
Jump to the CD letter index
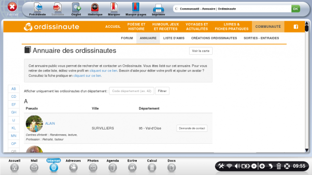pyautogui.click(x=13, y=96)
